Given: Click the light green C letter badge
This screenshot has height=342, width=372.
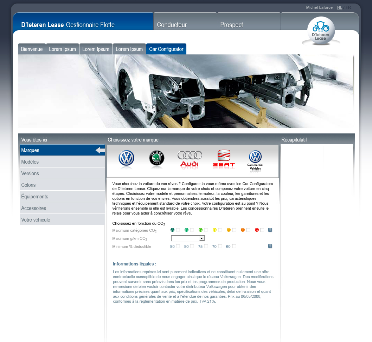Looking at the screenshot, I should [200, 230].
